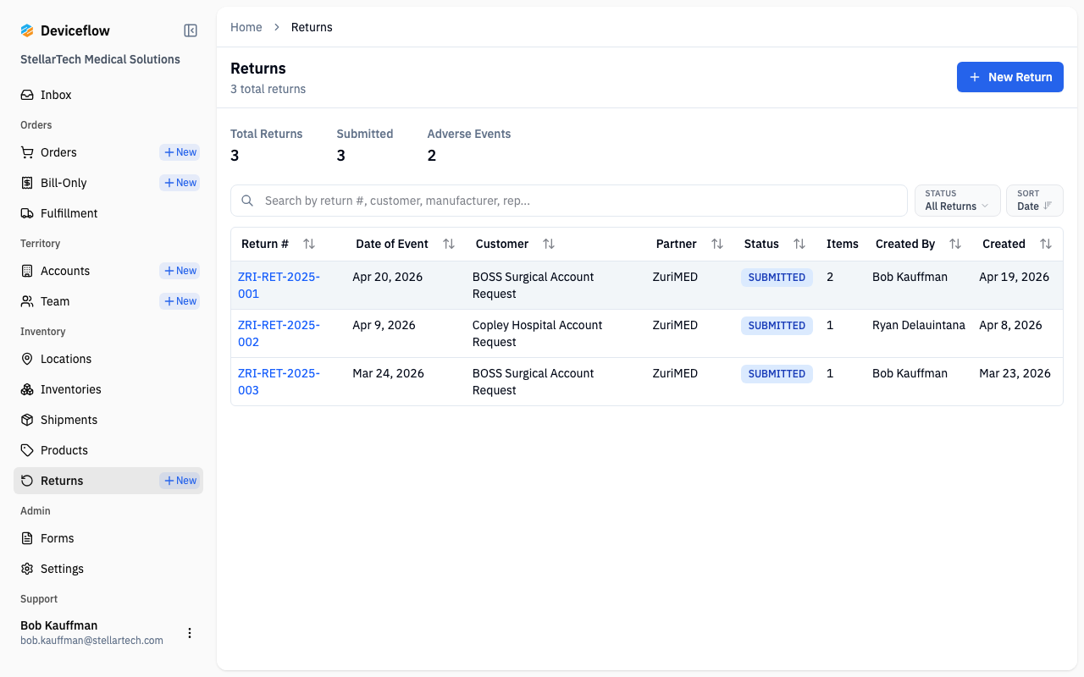Click the Fulfillment truck icon
1084x677 pixels.
tap(27, 213)
